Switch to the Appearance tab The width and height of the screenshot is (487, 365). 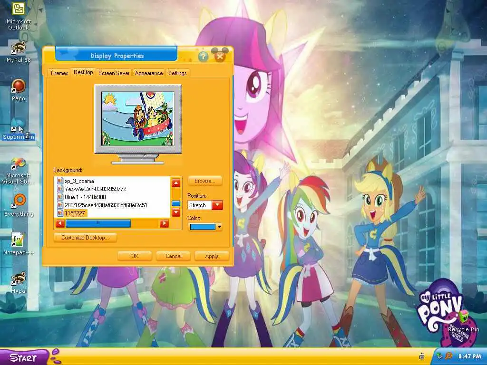point(149,73)
